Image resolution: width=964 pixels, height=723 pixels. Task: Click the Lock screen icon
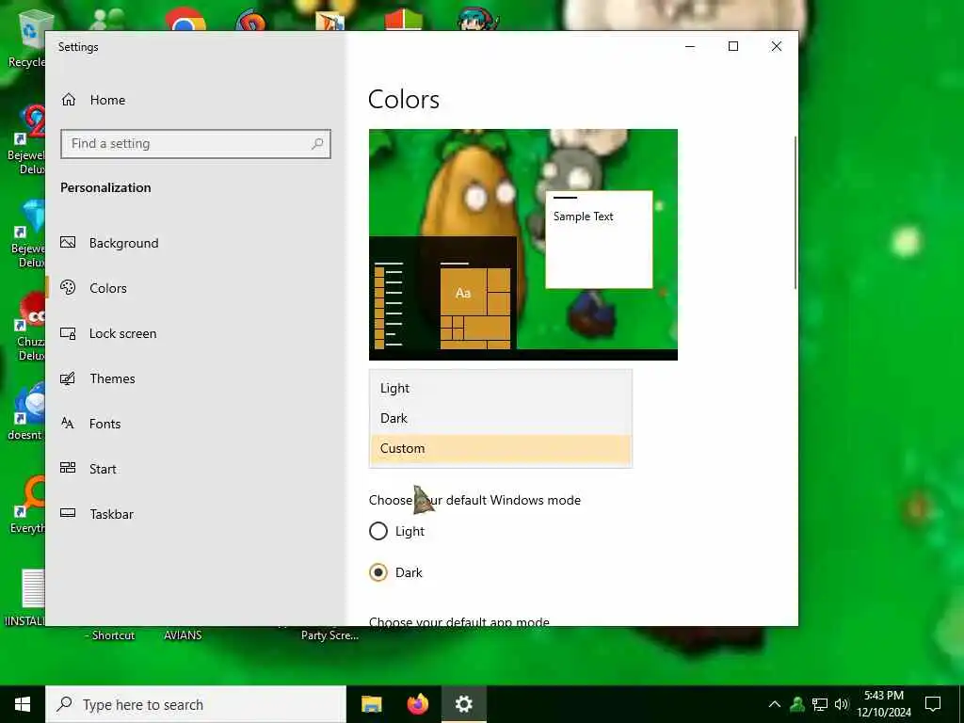tap(68, 333)
